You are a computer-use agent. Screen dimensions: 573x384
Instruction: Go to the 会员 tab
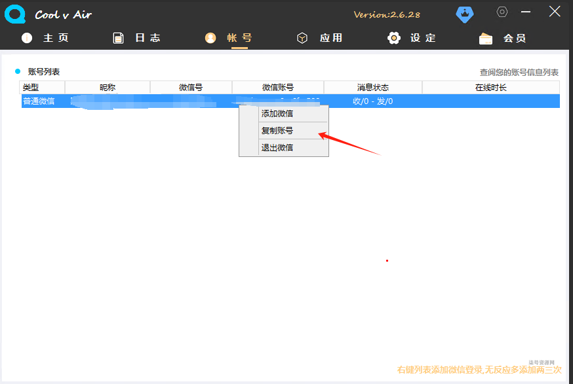pyautogui.click(x=515, y=39)
